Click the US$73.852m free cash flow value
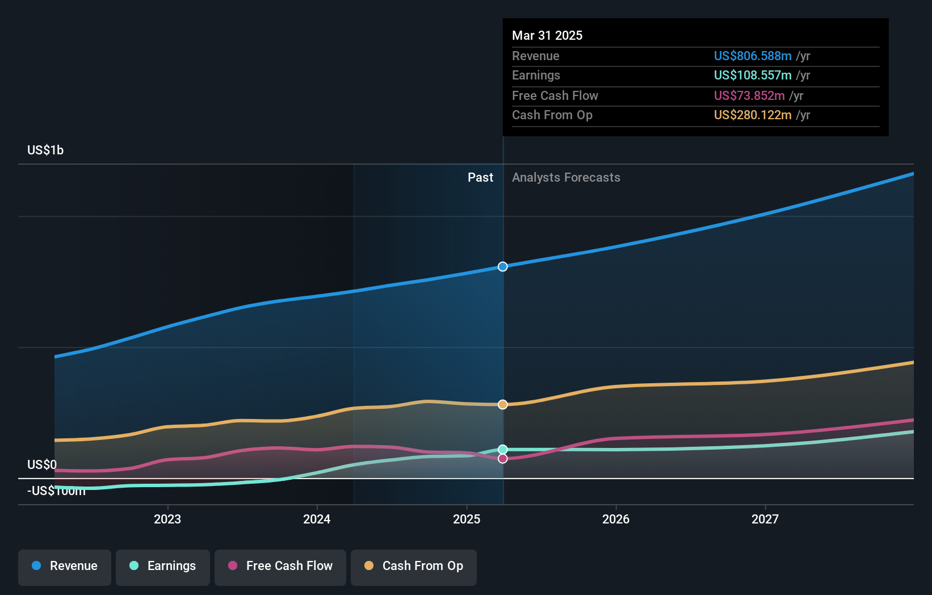The width and height of the screenshot is (932, 595). (x=749, y=95)
